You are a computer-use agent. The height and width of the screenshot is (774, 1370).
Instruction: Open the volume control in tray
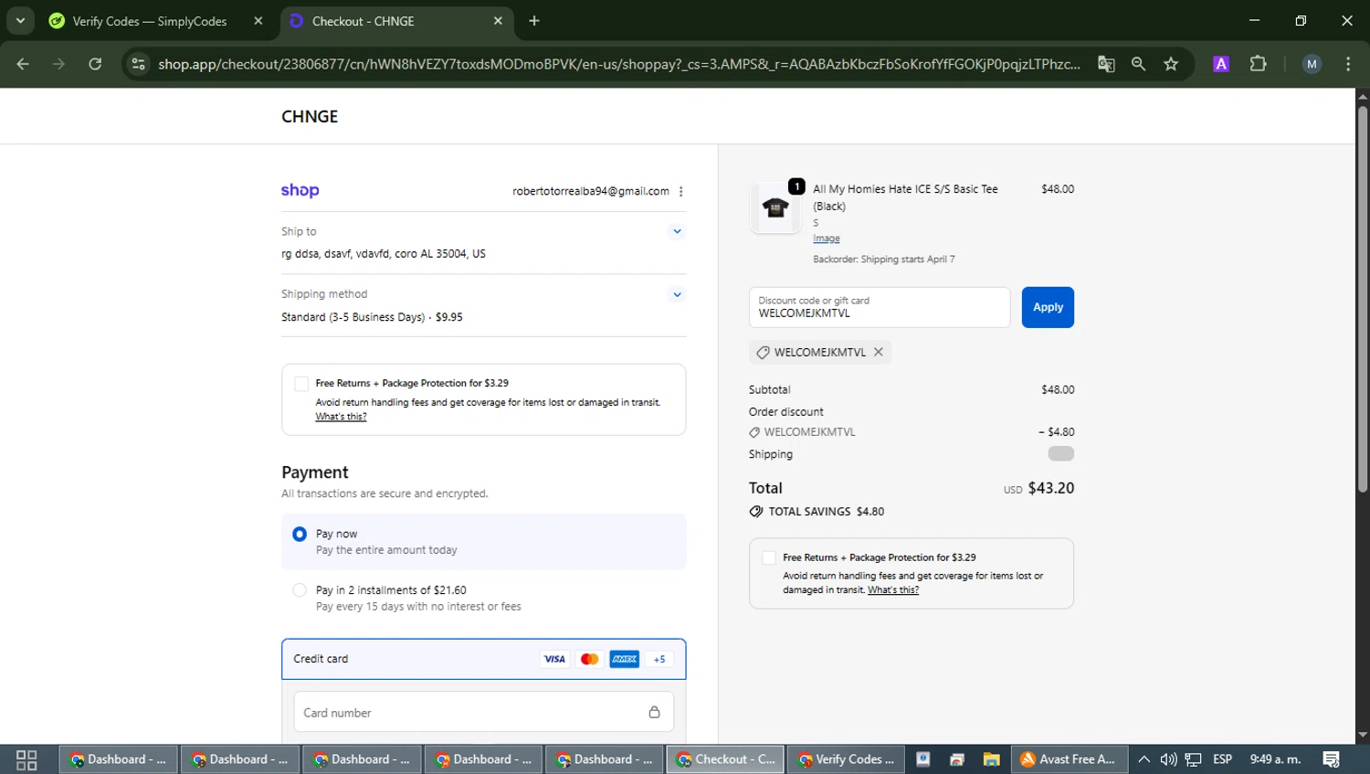(1168, 759)
